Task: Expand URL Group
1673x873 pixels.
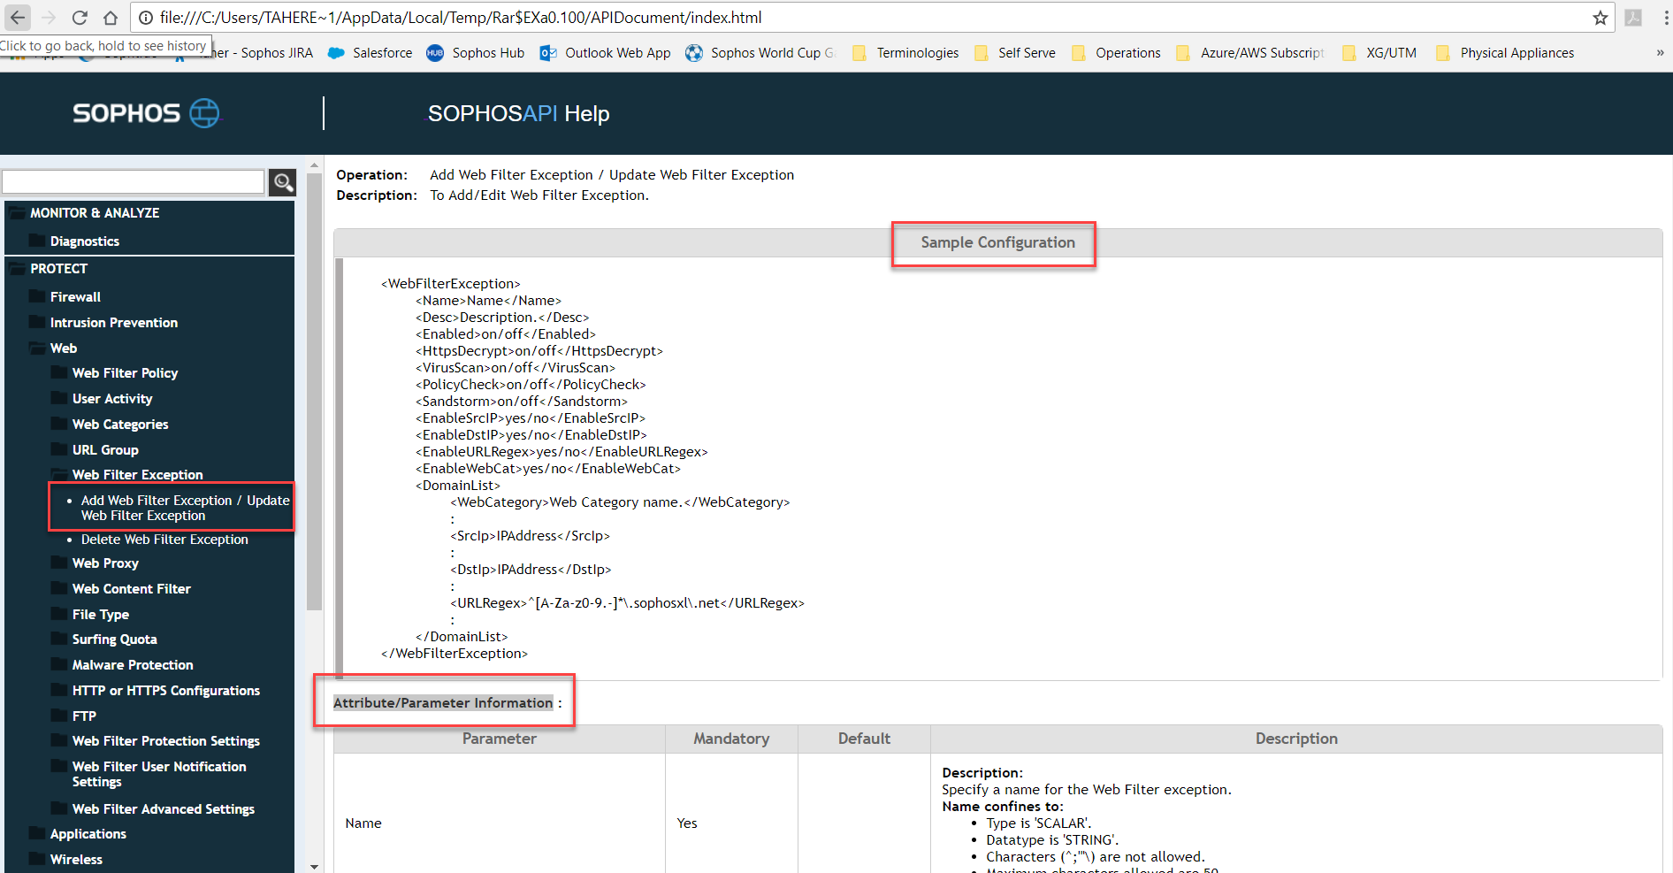Action: click(104, 450)
